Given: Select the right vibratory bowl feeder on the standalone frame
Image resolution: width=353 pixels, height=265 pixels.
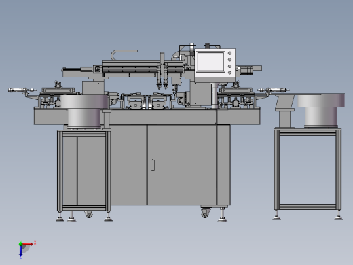Looking at the screenshot, I should pos(321,110).
